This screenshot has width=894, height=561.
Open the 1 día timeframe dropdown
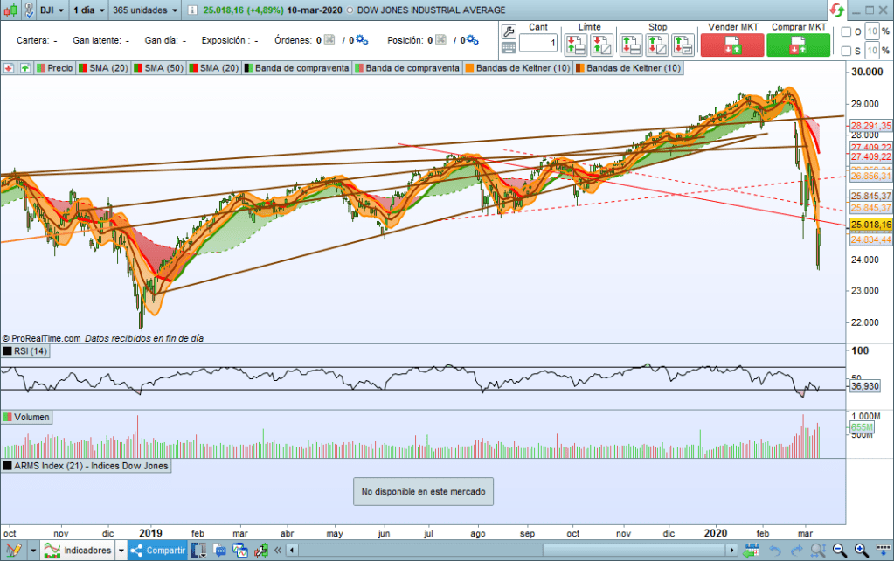[88, 10]
